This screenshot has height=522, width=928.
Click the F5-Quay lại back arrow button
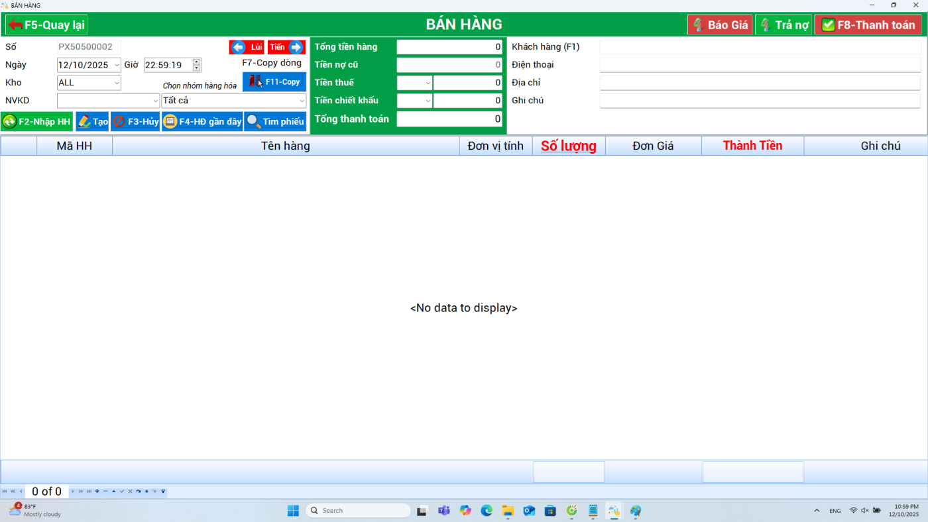[x=46, y=25]
